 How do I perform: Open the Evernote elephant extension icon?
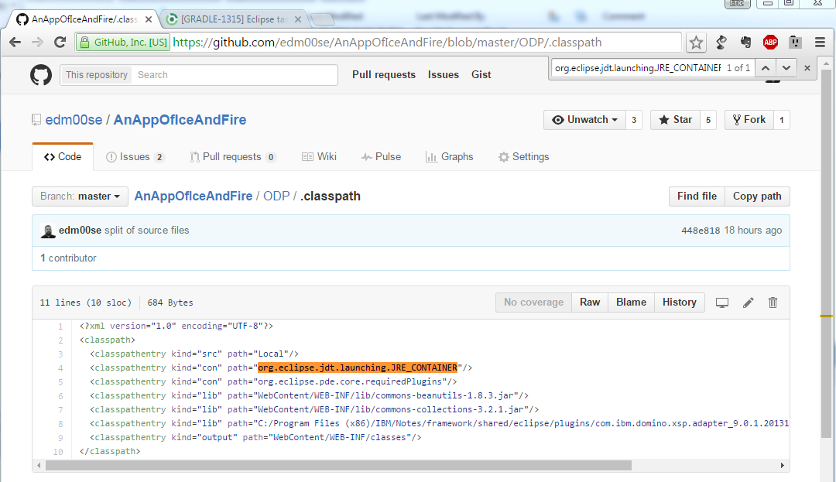coord(746,43)
